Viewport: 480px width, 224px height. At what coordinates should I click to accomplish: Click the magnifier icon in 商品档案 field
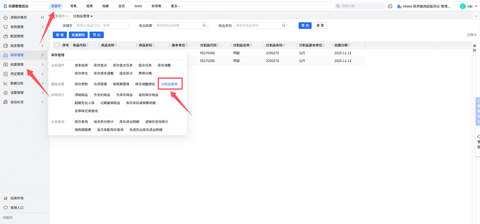pos(204,25)
